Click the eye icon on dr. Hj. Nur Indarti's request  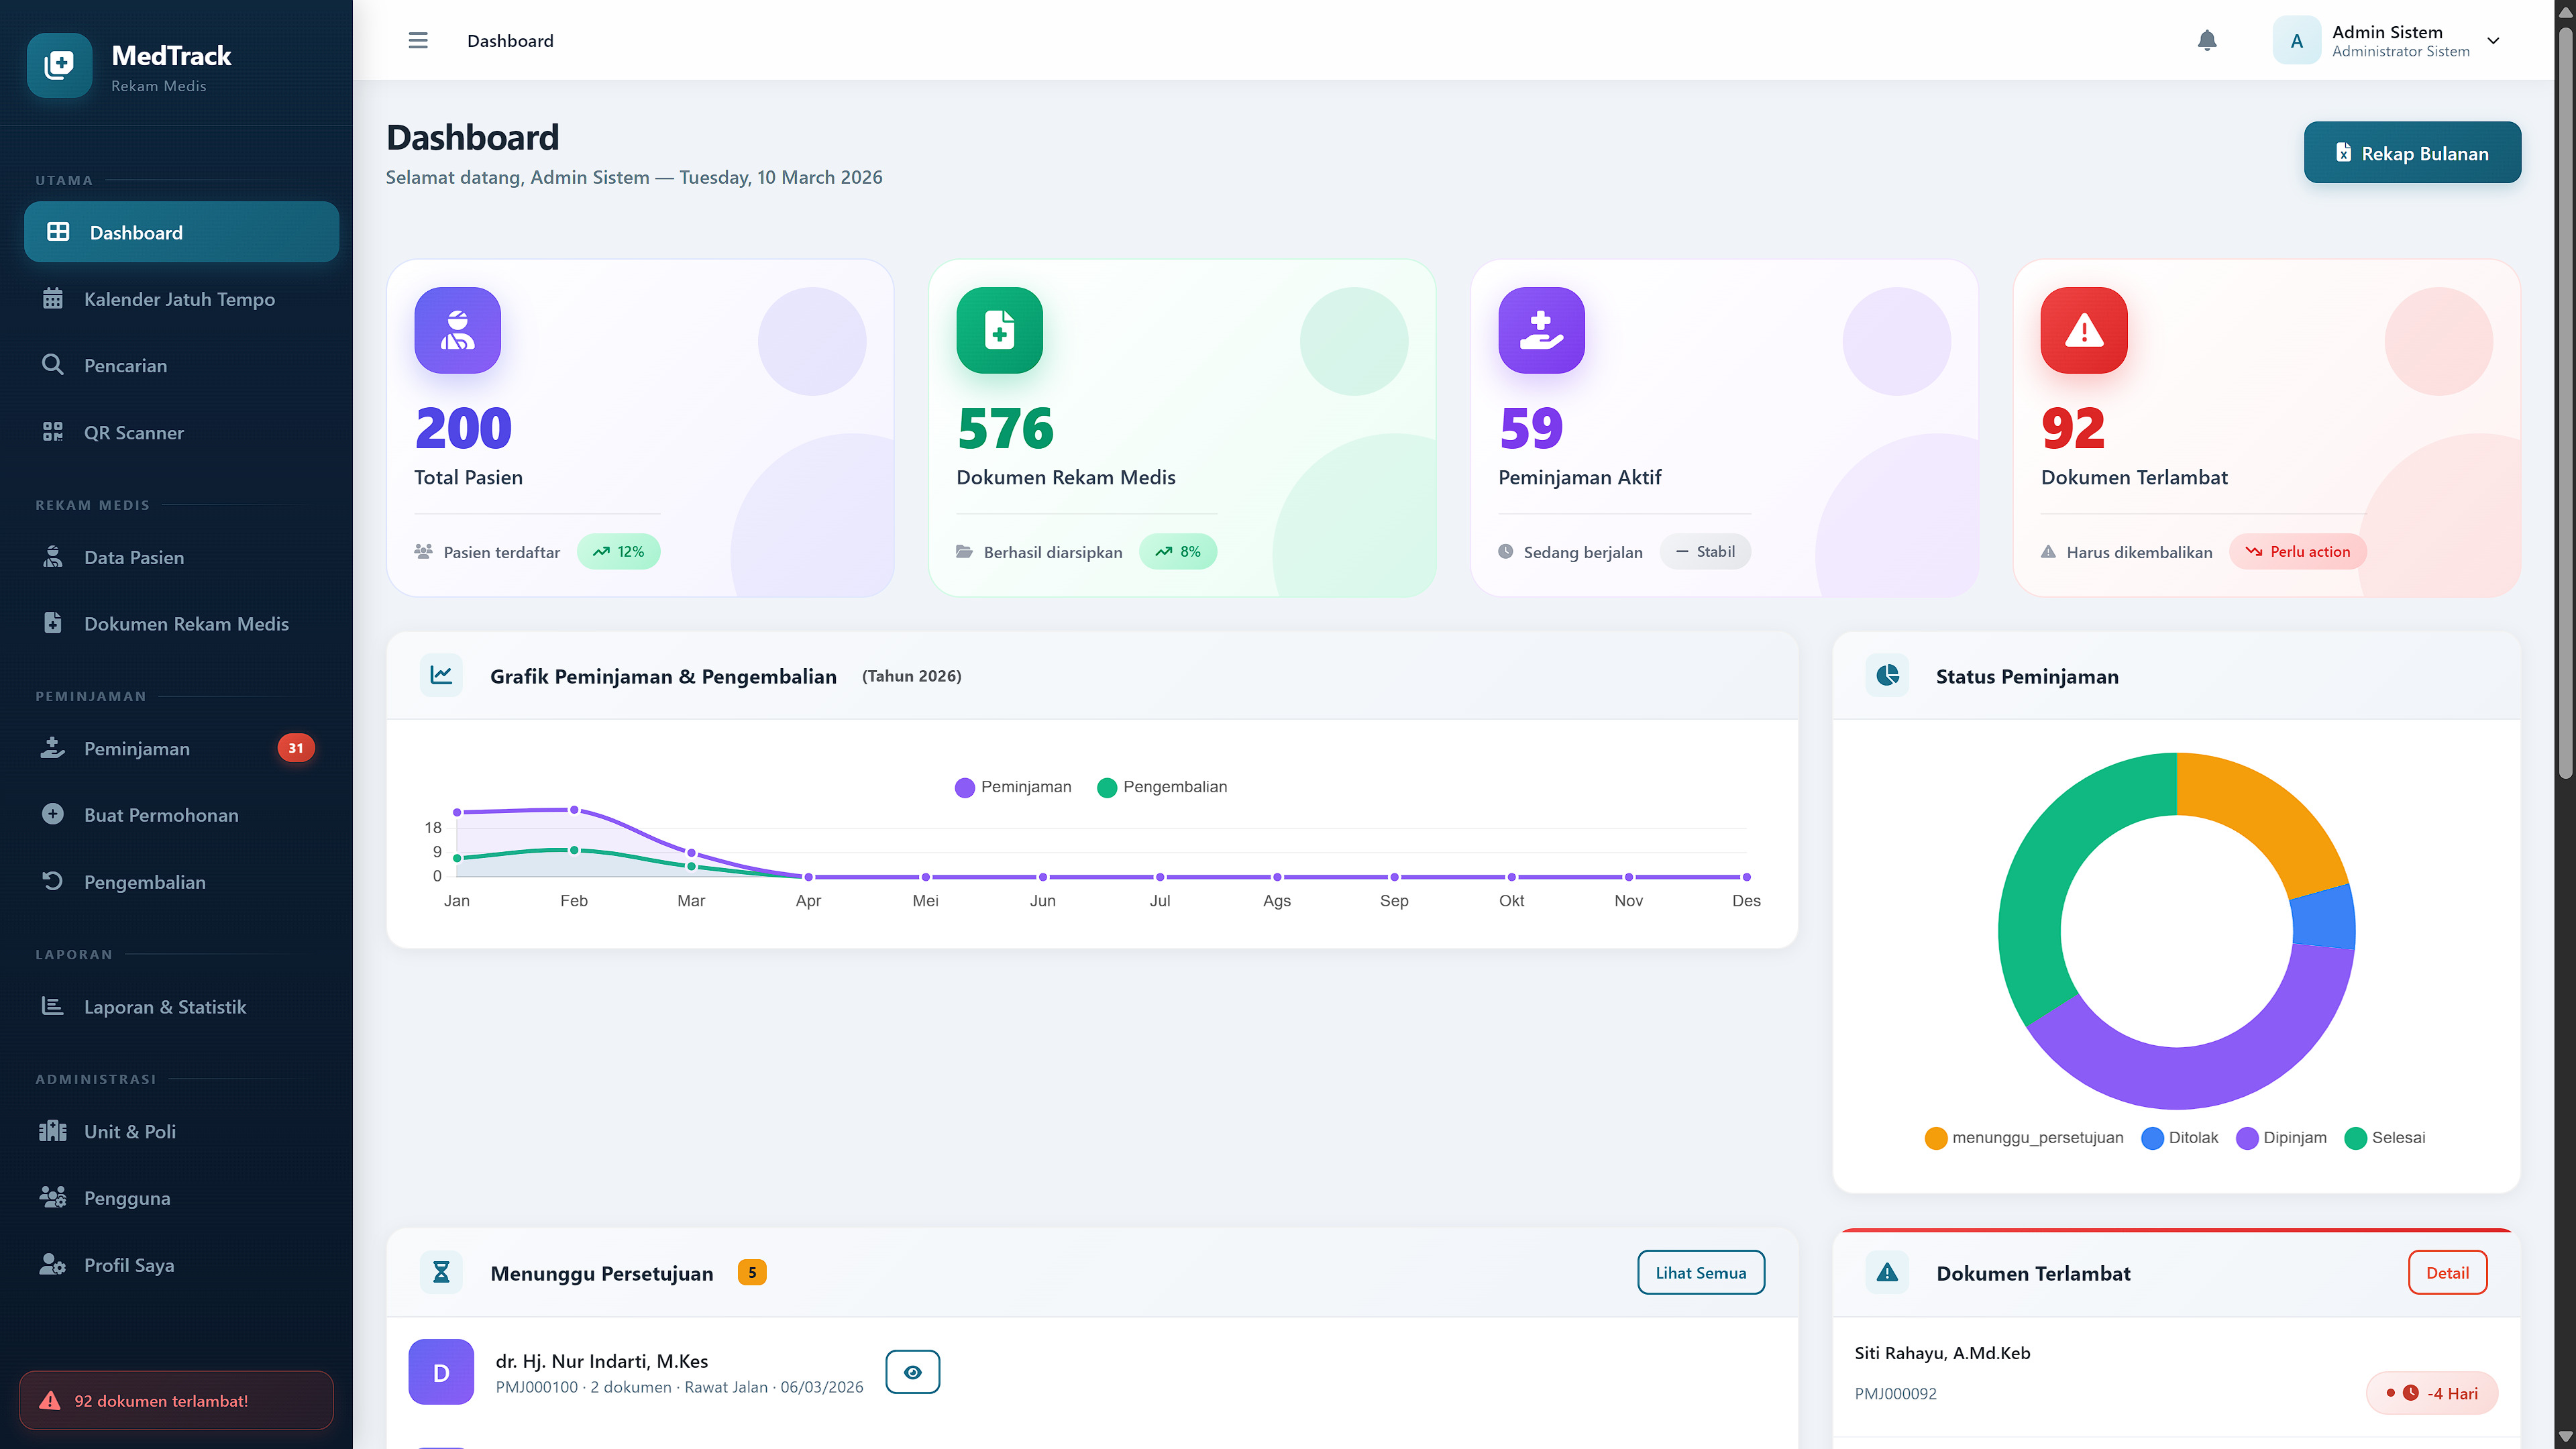pyautogui.click(x=912, y=1372)
